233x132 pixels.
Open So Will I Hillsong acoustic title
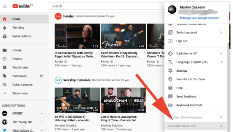point(73,118)
